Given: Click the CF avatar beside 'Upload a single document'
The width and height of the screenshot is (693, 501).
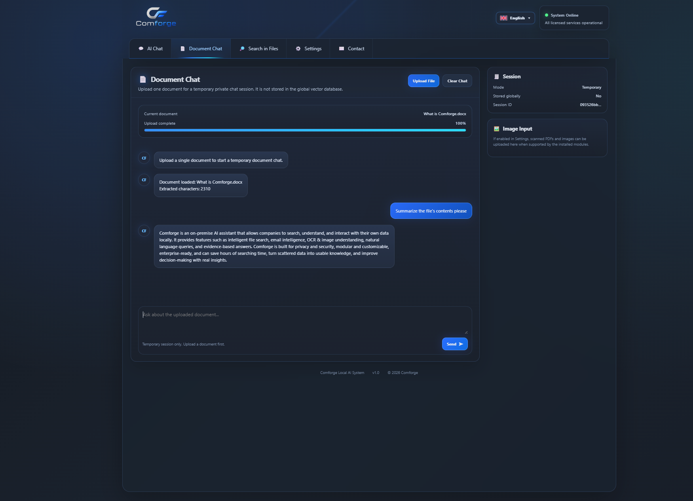Looking at the screenshot, I should click(144, 158).
